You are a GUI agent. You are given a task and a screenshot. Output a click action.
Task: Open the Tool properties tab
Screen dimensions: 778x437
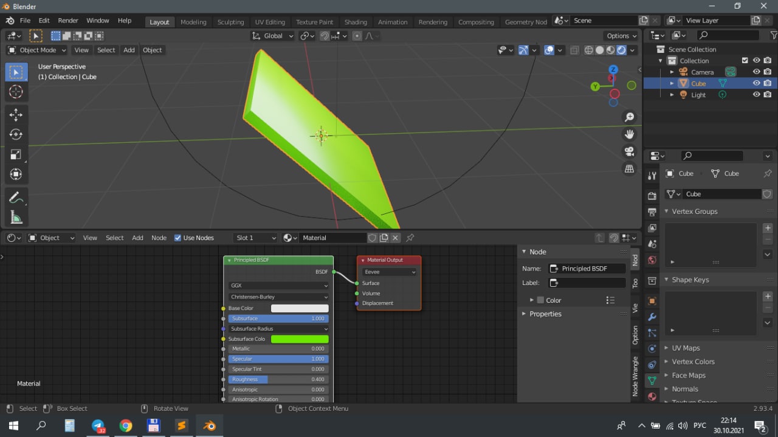point(652,176)
